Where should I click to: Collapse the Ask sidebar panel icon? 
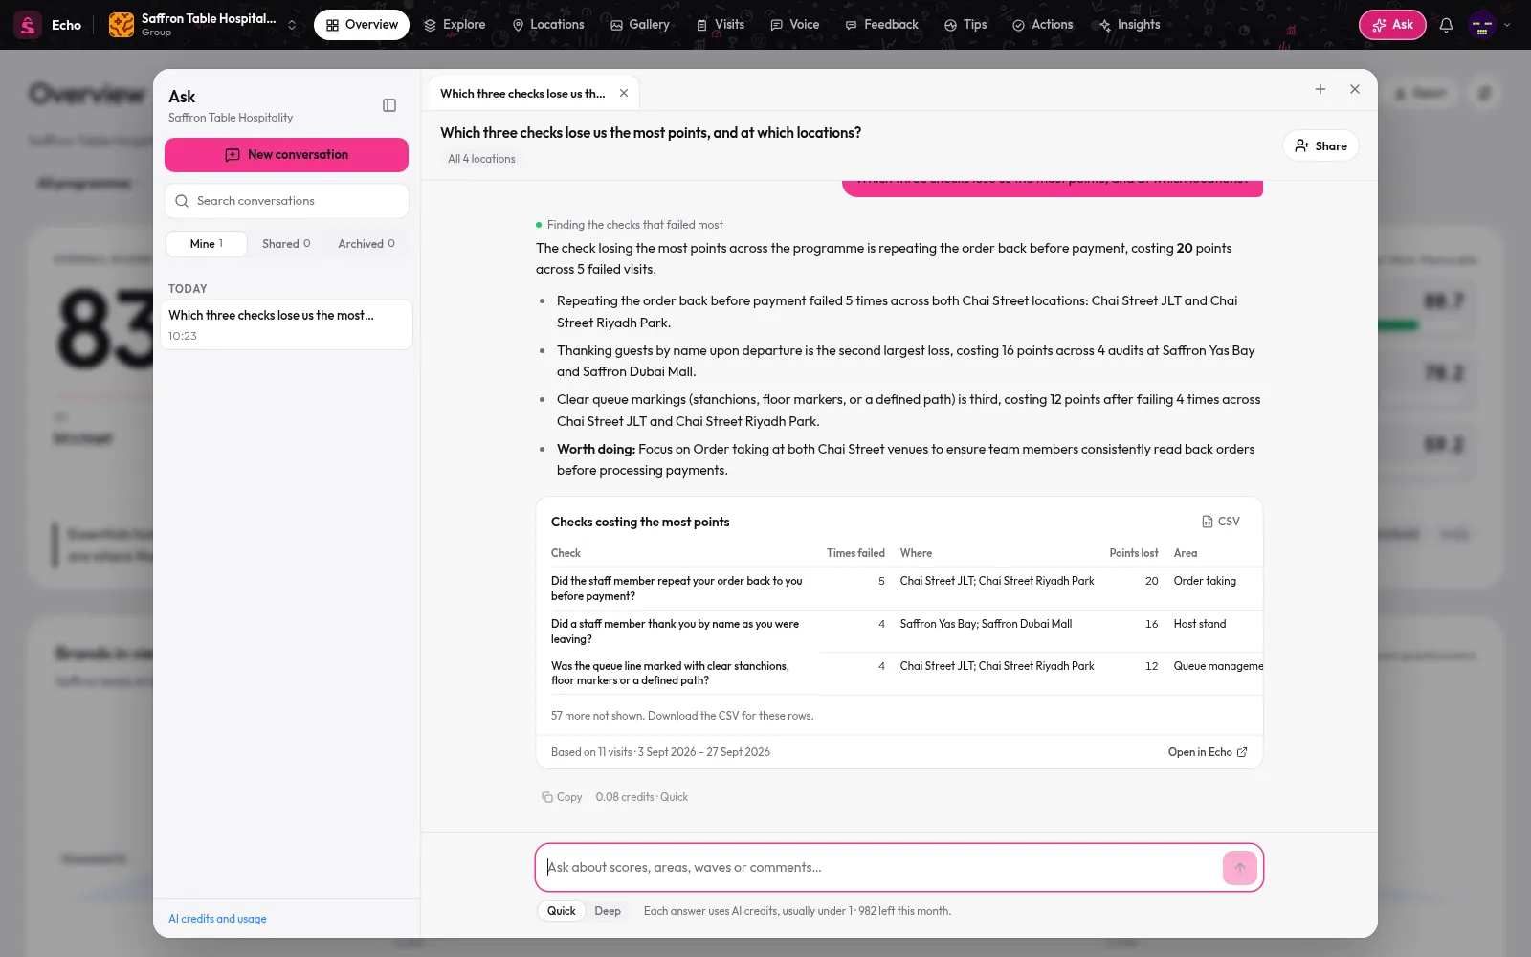pyautogui.click(x=389, y=105)
